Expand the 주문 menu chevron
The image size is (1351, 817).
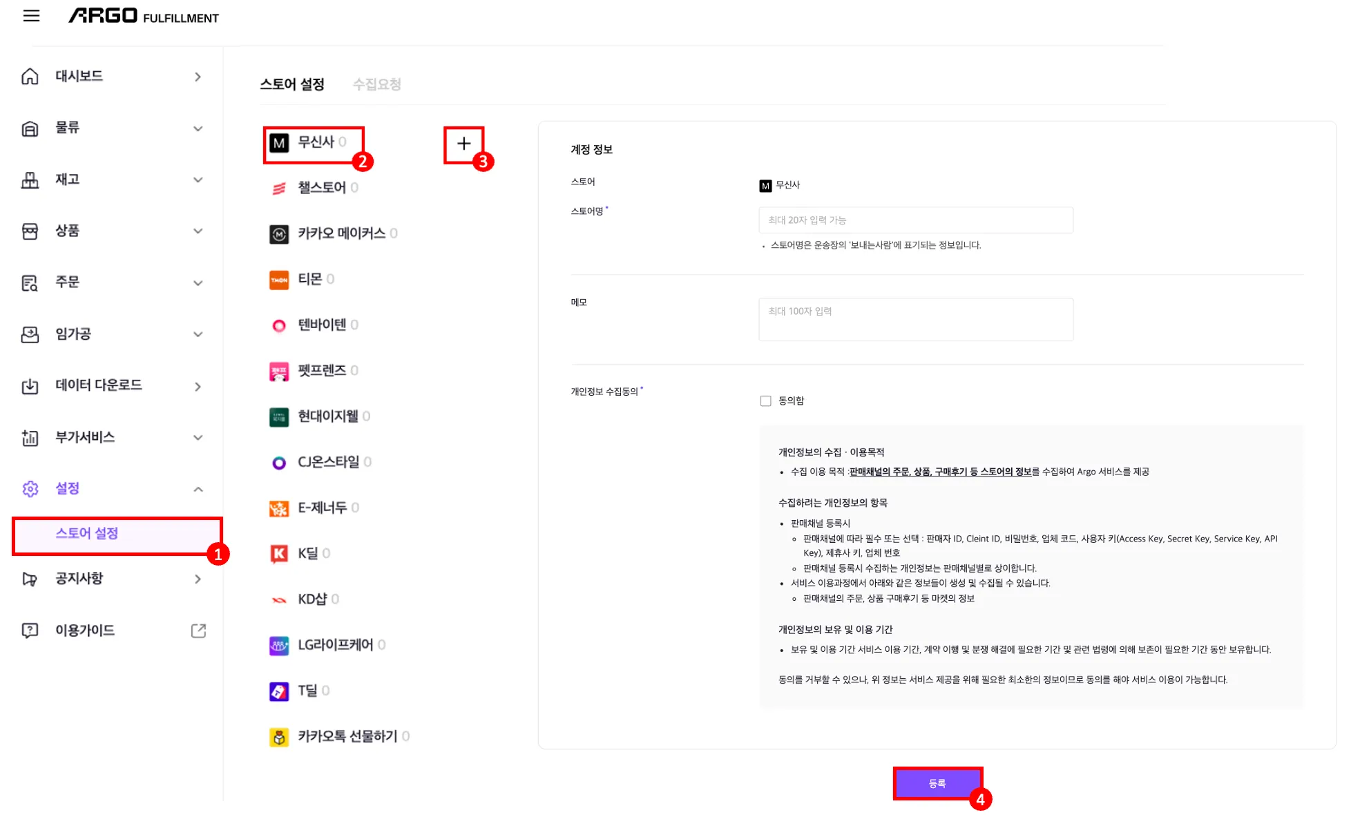pyautogui.click(x=198, y=283)
